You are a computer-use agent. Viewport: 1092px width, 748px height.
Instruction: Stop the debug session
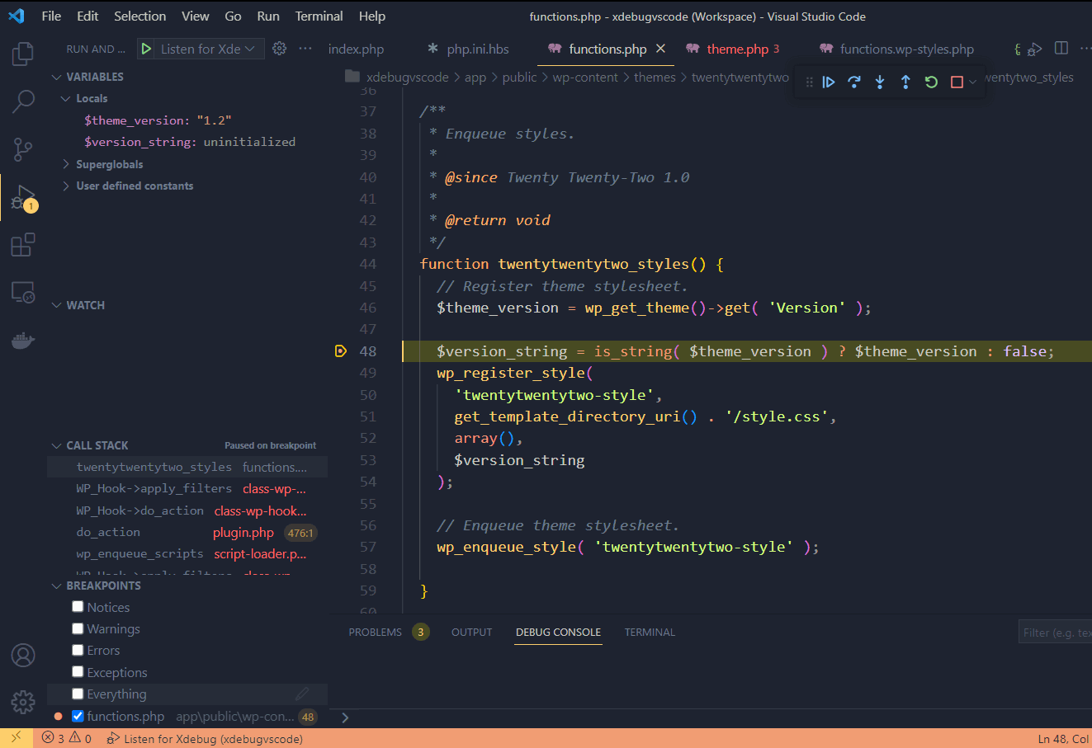[955, 82]
